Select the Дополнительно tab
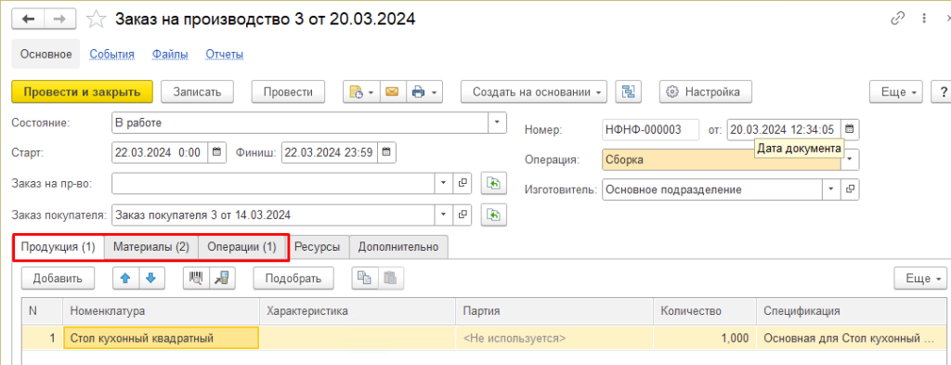 (398, 247)
